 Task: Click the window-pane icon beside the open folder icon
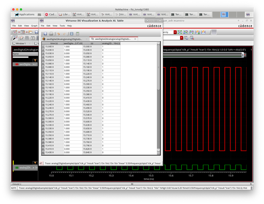coord(23,32)
